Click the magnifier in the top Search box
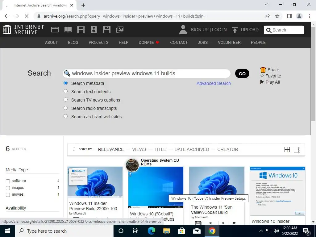This screenshot has height=237, width=316. (269, 30)
